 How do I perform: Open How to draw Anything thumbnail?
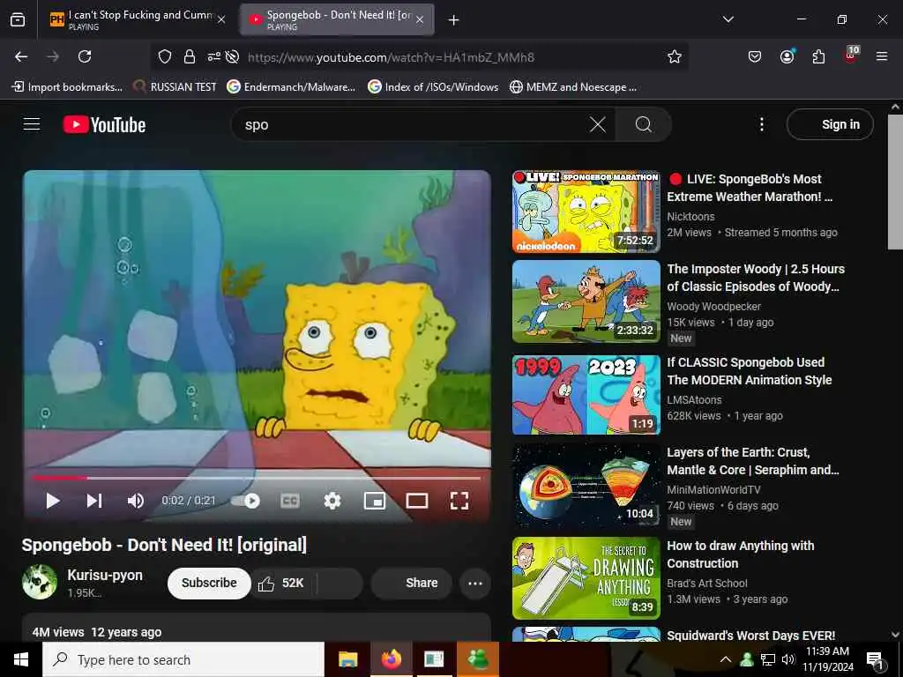(586, 578)
